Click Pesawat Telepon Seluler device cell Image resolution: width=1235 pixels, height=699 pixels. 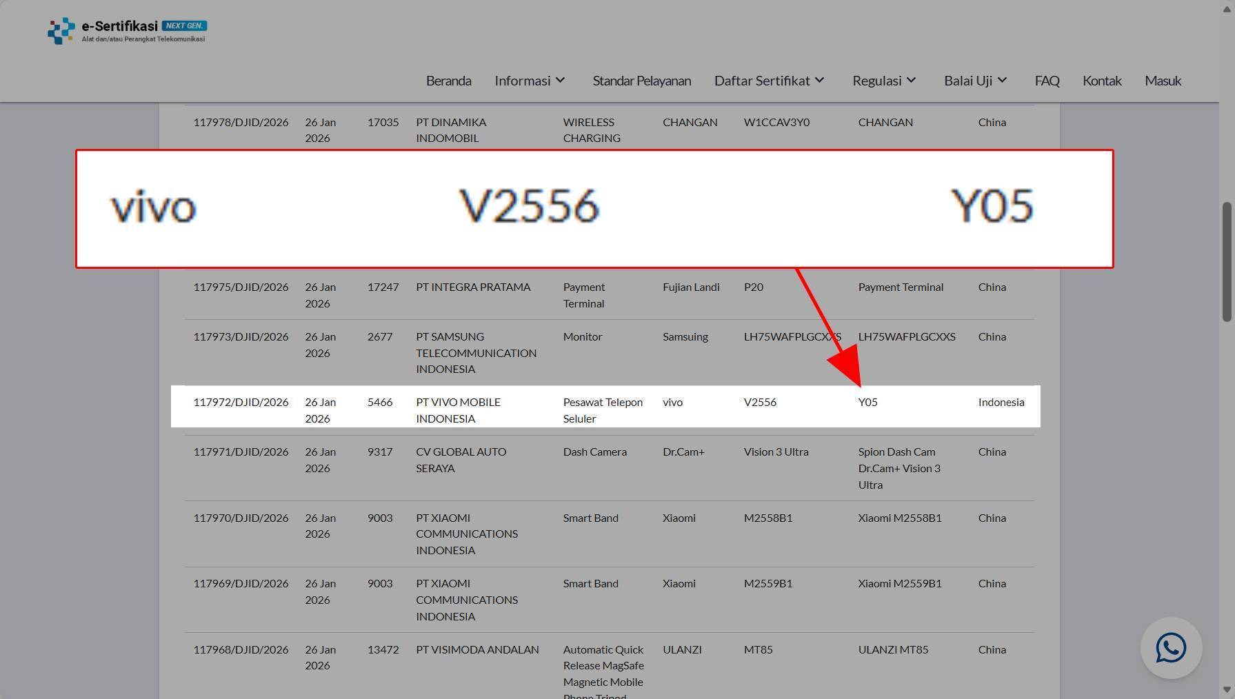click(603, 410)
